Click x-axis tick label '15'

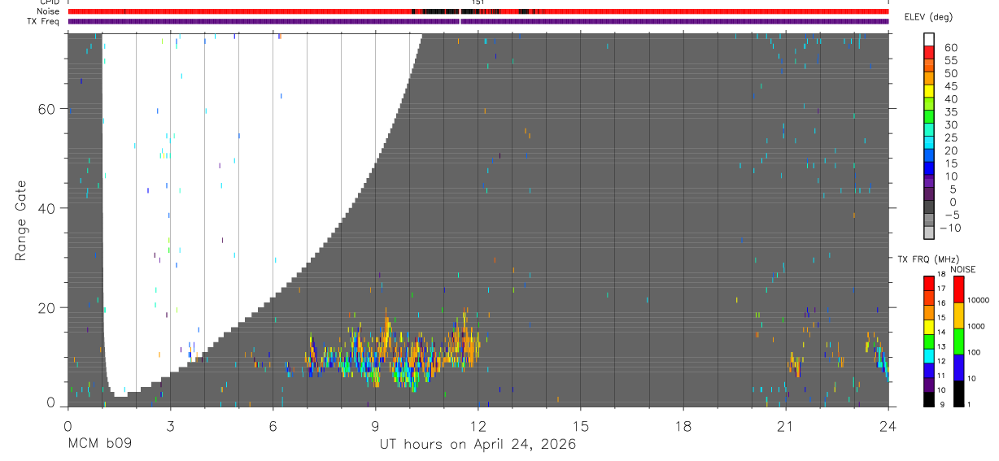[580, 426]
